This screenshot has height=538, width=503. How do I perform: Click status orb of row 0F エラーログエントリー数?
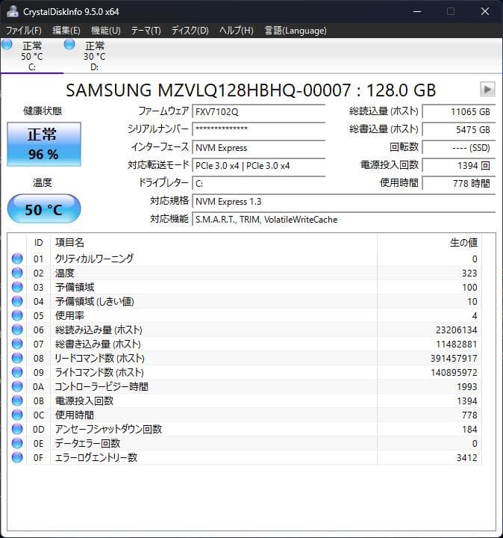click(17, 457)
